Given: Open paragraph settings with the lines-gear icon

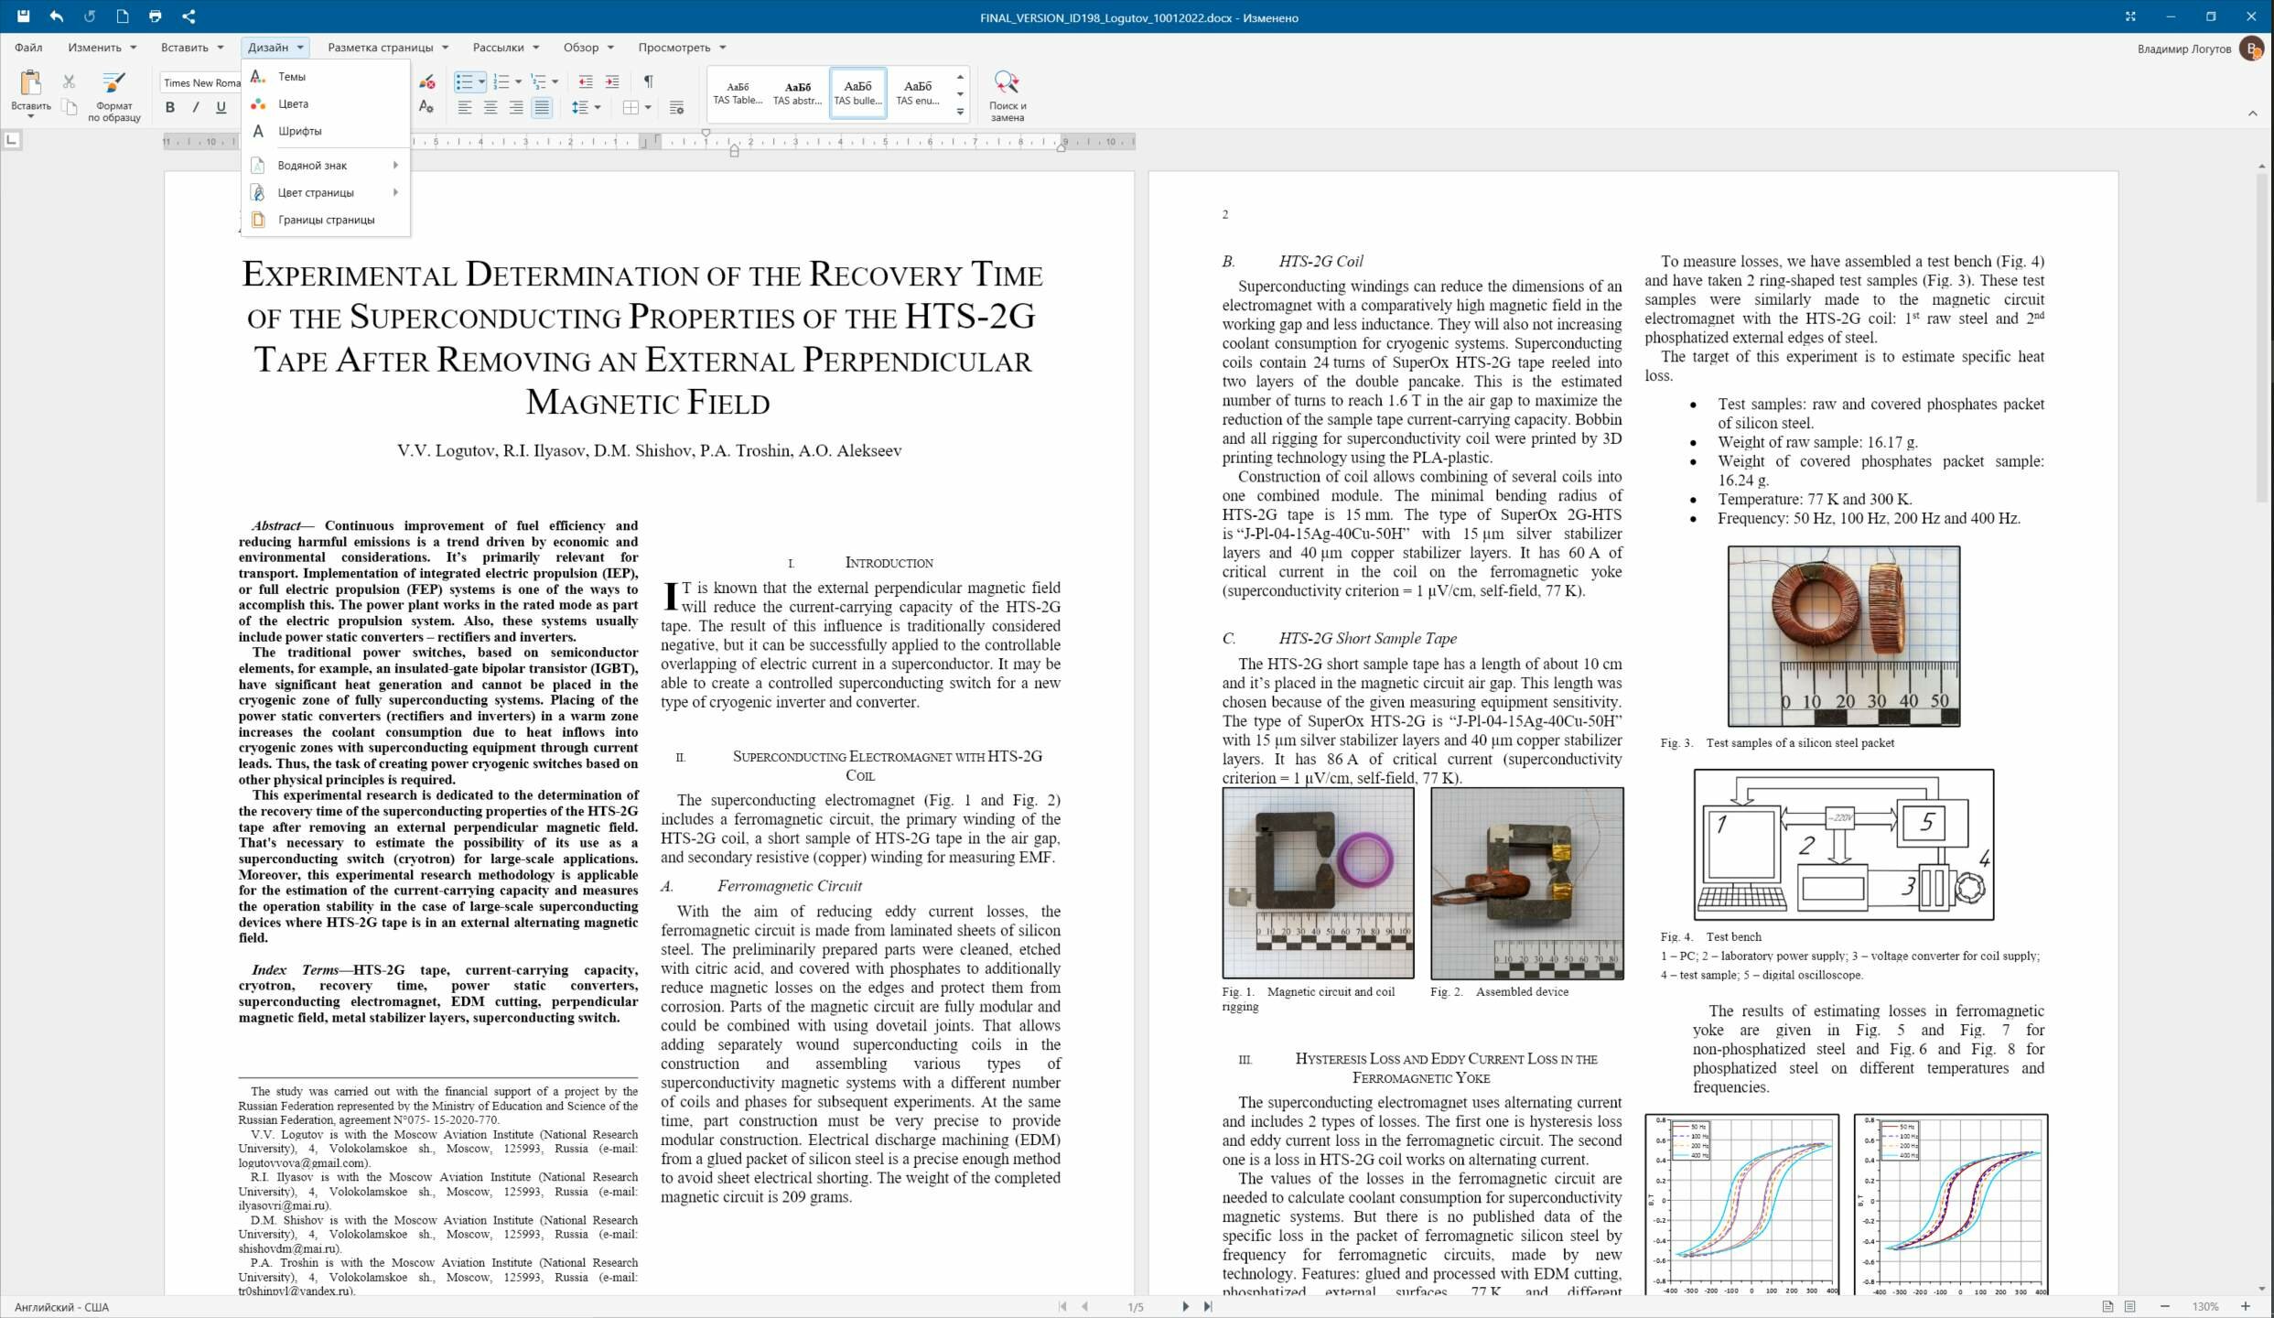Looking at the screenshot, I should pos(677,107).
